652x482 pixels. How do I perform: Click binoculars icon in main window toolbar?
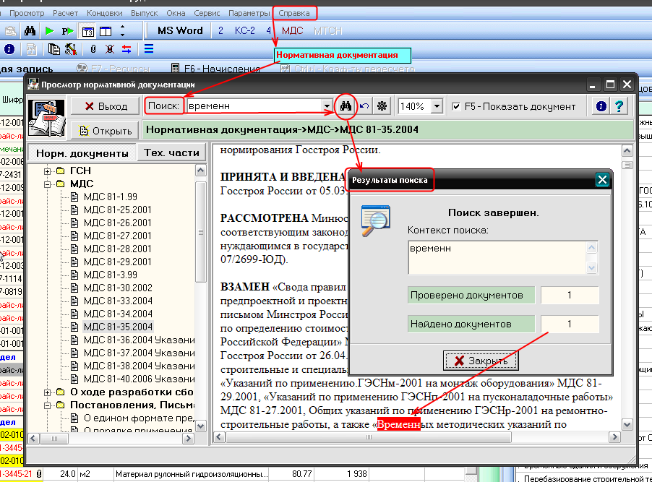pos(30,31)
